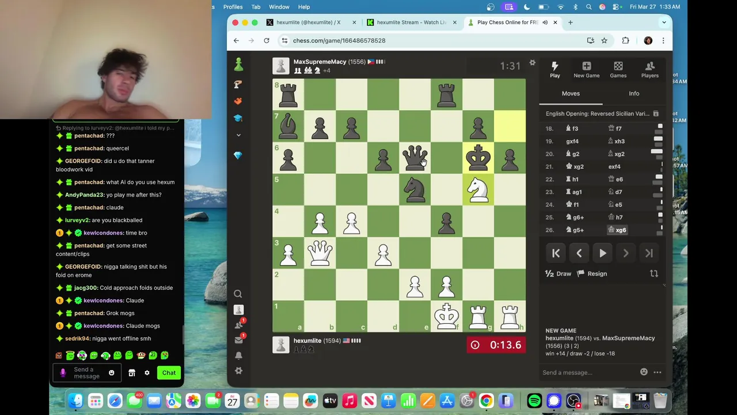
Task: Click the white queen on b3
Action: [x=320, y=252]
